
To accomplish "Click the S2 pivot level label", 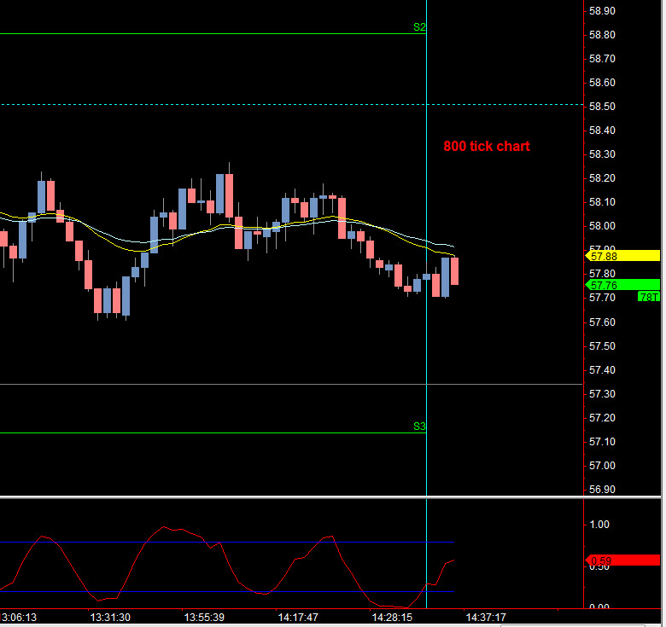I will 419,27.
